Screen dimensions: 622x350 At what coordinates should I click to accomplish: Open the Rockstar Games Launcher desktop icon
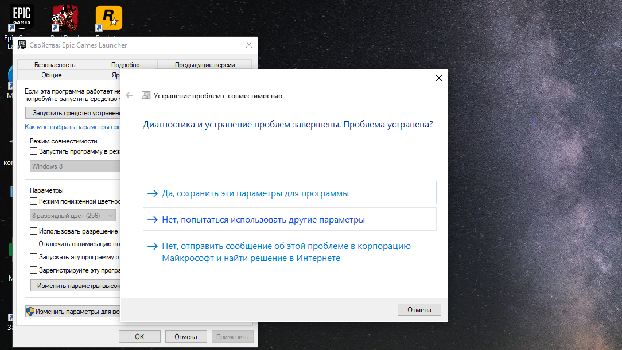pos(108,17)
